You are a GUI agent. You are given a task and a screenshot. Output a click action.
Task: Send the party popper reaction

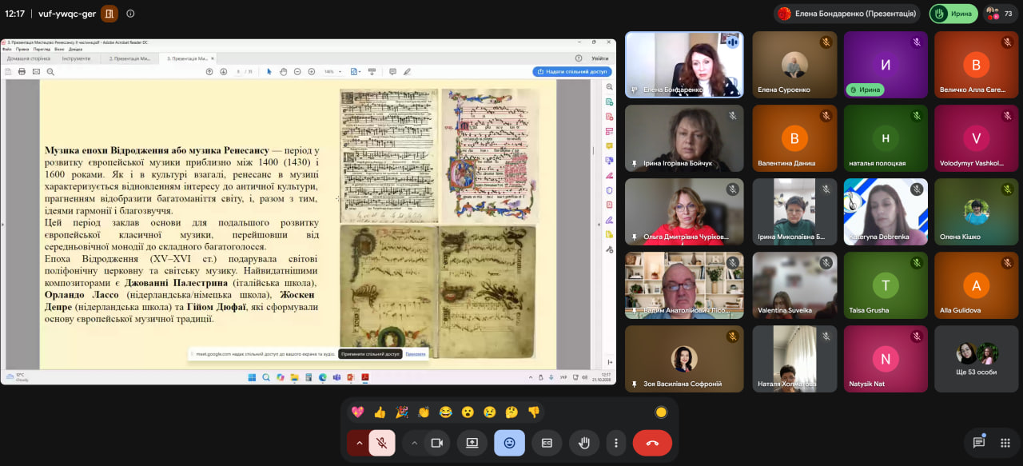(x=401, y=412)
